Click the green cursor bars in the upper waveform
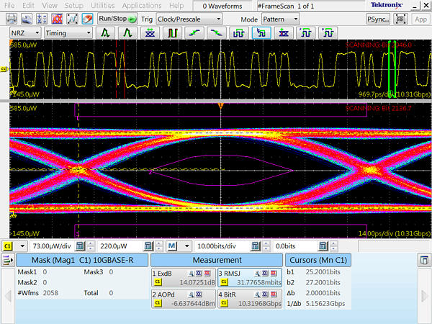This screenshot has height=324, width=432. pyautogui.click(x=392, y=69)
